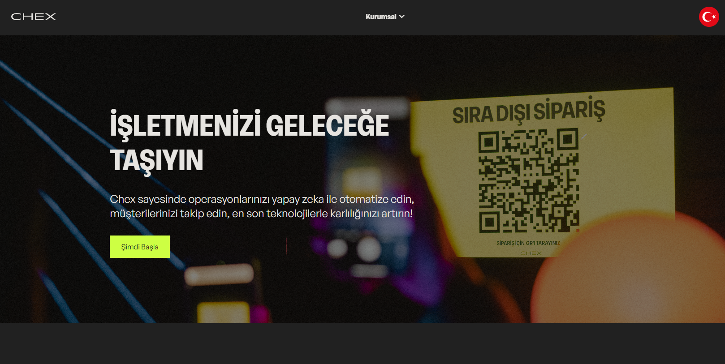Image resolution: width=725 pixels, height=364 pixels.
Task: Expand the chevron next to Kurumsal
Action: [402, 17]
